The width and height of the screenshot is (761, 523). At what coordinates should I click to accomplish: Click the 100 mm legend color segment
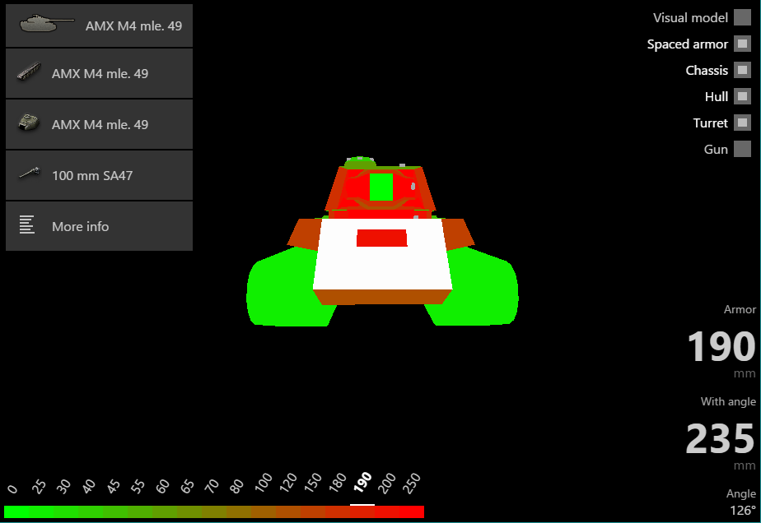tap(264, 511)
